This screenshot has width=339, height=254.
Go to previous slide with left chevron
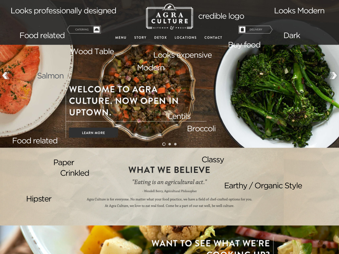point(5,76)
